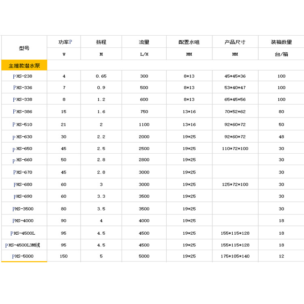The height and width of the screenshot is (304, 304).
Task: Click flow value 750
Action: pos(144,112)
